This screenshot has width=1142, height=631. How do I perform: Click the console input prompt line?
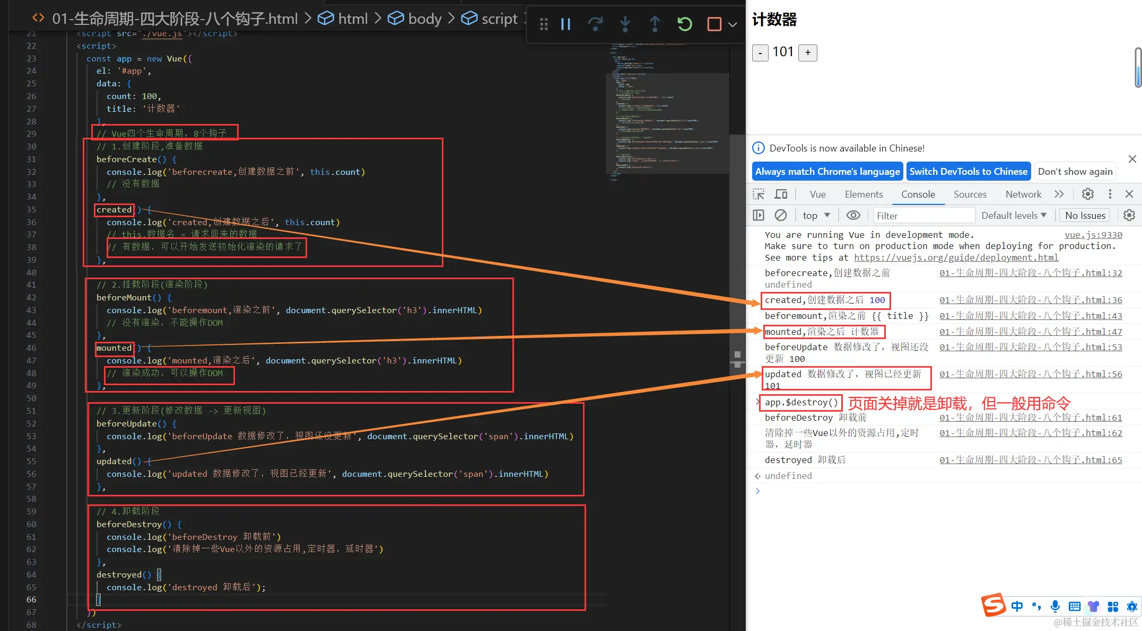(x=944, y=491)
